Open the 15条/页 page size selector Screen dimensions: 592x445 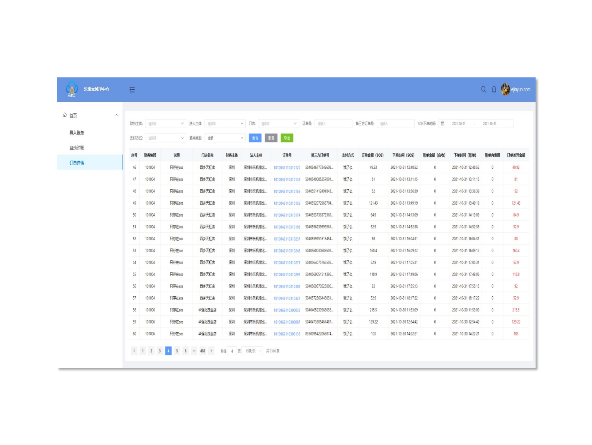253,351
